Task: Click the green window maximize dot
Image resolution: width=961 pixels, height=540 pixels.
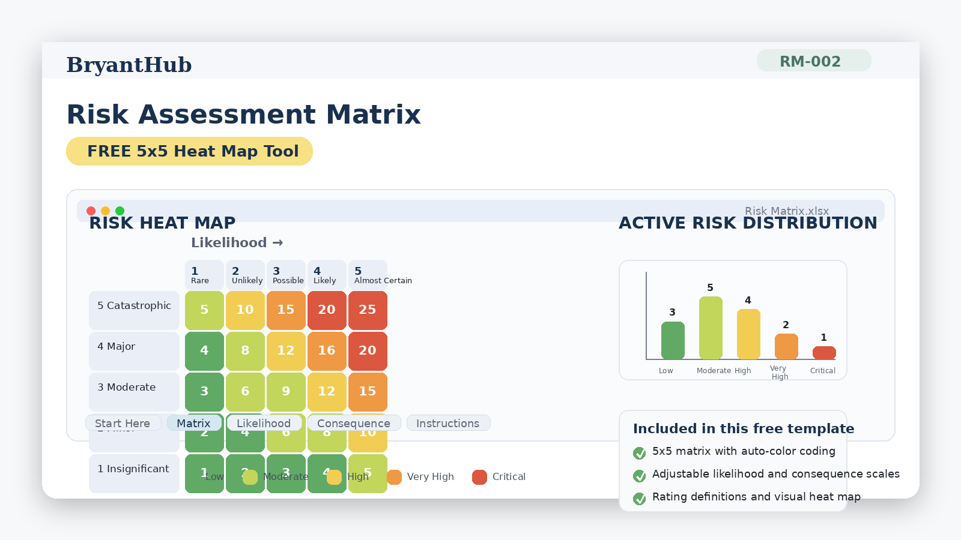Action: click(x=120, y=211)
